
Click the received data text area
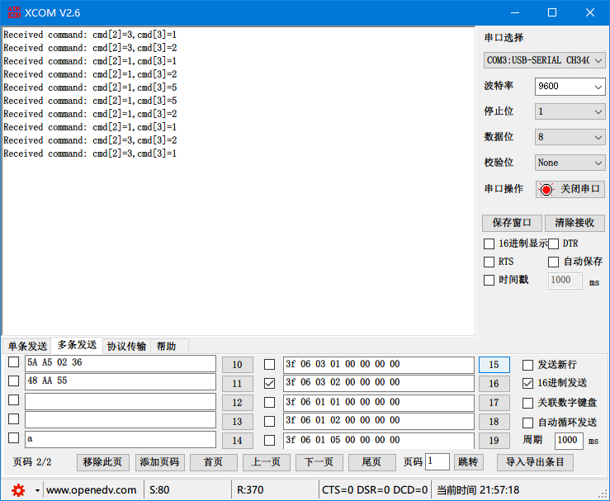(239, 182)
